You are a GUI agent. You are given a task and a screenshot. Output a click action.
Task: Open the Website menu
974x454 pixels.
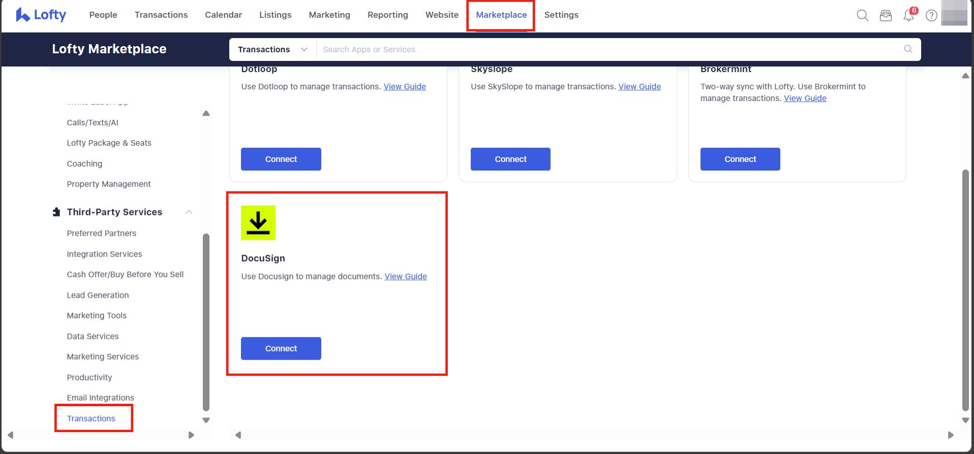coord(442,15)
